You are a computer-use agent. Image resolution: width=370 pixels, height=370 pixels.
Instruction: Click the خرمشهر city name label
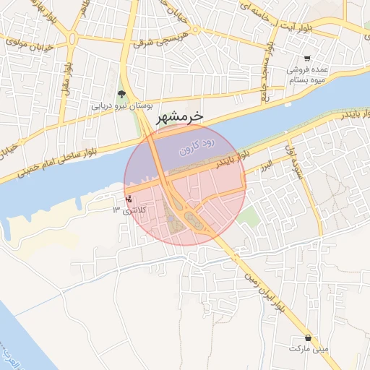pyautogui.click(x=180, y=117)
